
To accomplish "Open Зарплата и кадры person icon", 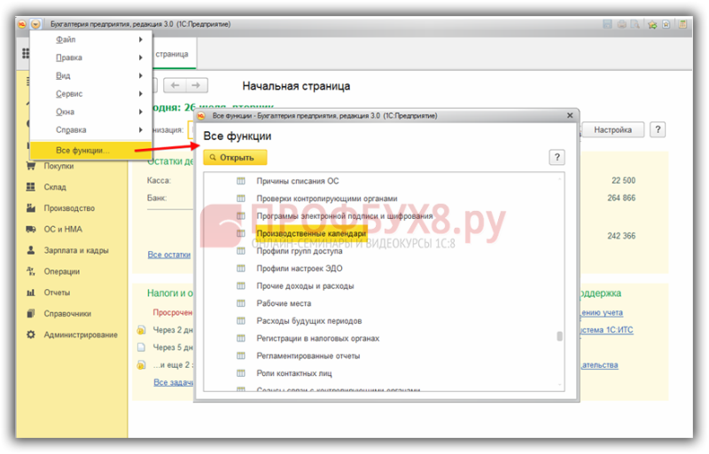I will [x=31, y=250].
